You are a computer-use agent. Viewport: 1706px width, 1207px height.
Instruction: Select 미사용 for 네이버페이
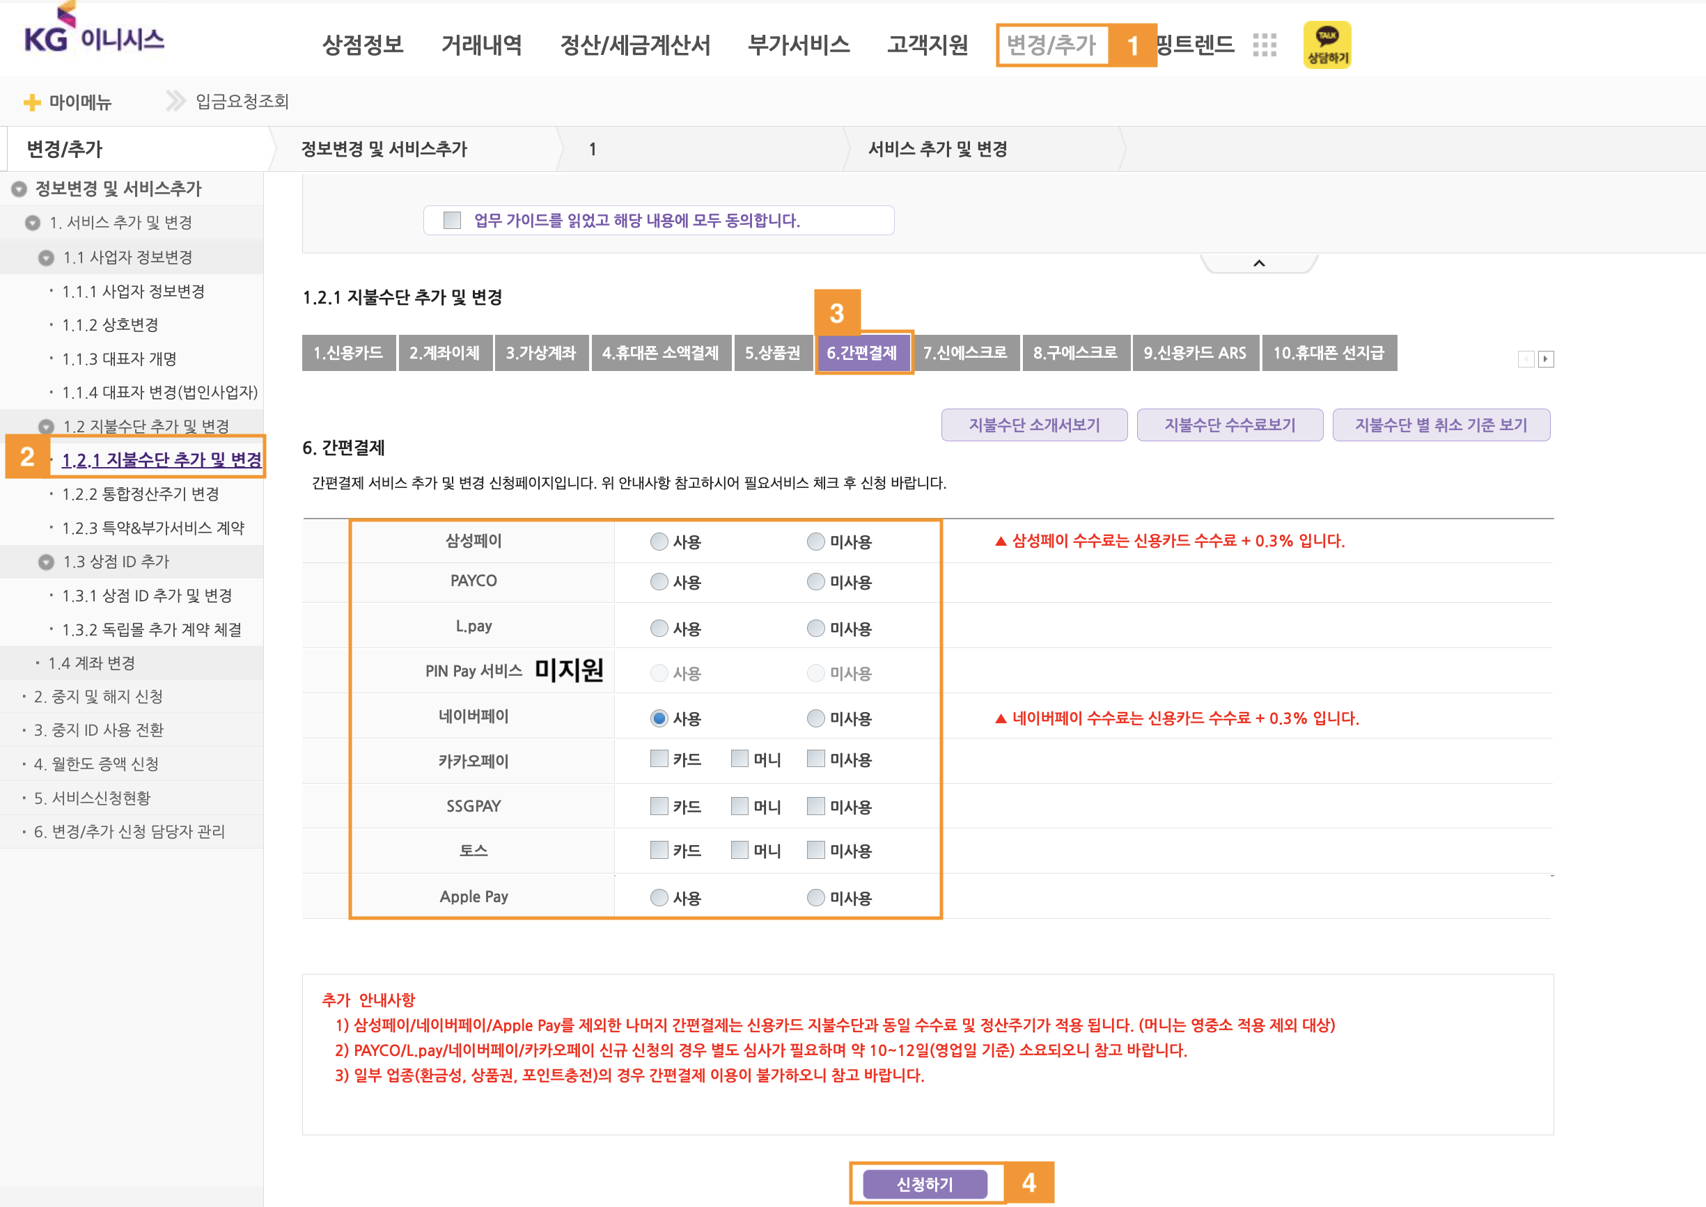815,718
